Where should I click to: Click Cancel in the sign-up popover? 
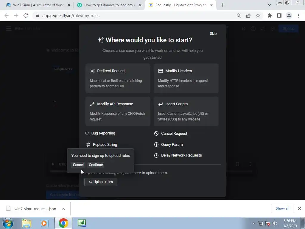click(78, 165)
